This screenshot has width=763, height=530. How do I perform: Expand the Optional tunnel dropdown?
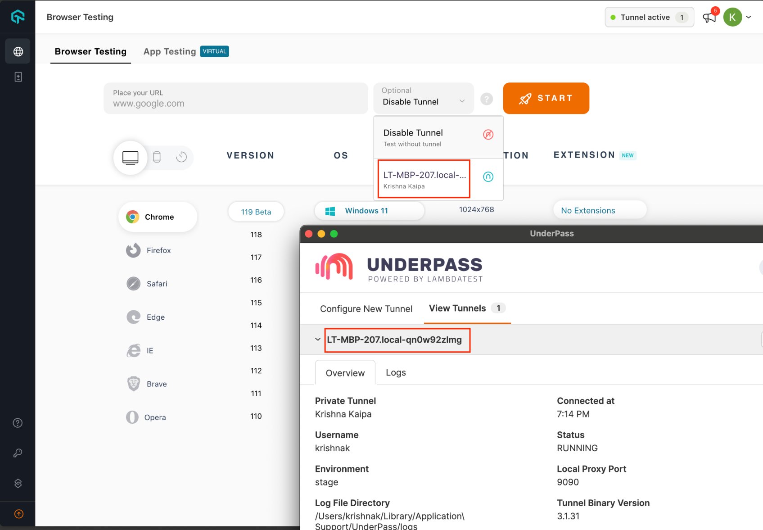point(423,98)
